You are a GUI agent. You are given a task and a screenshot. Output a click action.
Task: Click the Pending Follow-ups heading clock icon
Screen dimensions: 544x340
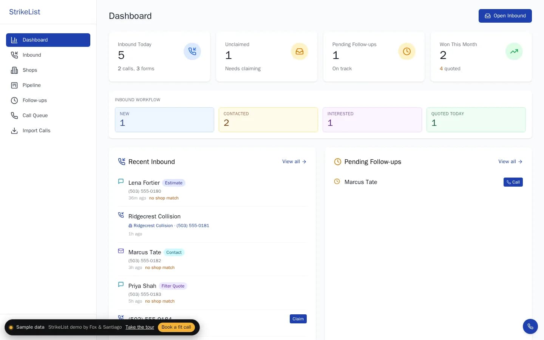coord(338,162)
